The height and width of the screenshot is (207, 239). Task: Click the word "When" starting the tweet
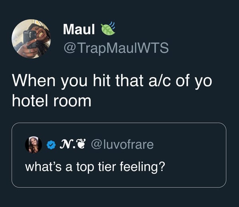point(34,80)
